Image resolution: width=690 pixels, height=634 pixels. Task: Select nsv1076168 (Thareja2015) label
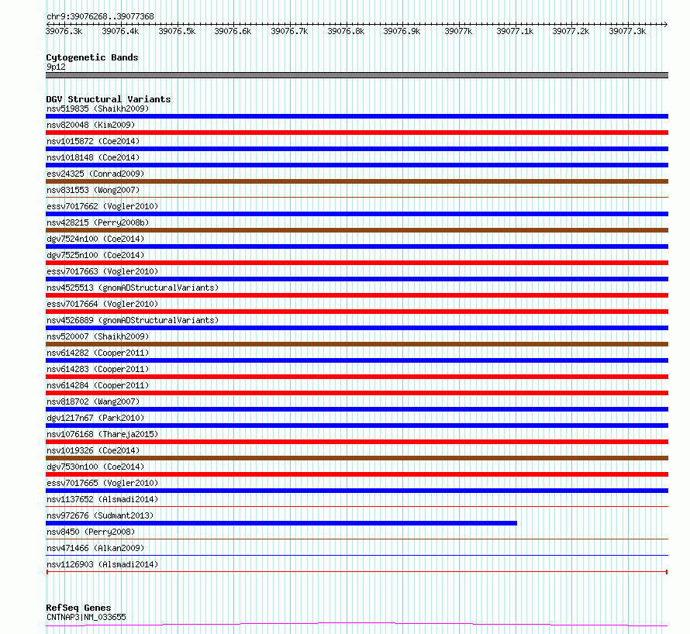coord(102,434)
